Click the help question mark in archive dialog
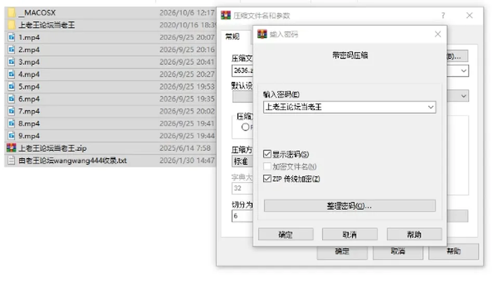499x289 pixels. [x=443, y=16]
